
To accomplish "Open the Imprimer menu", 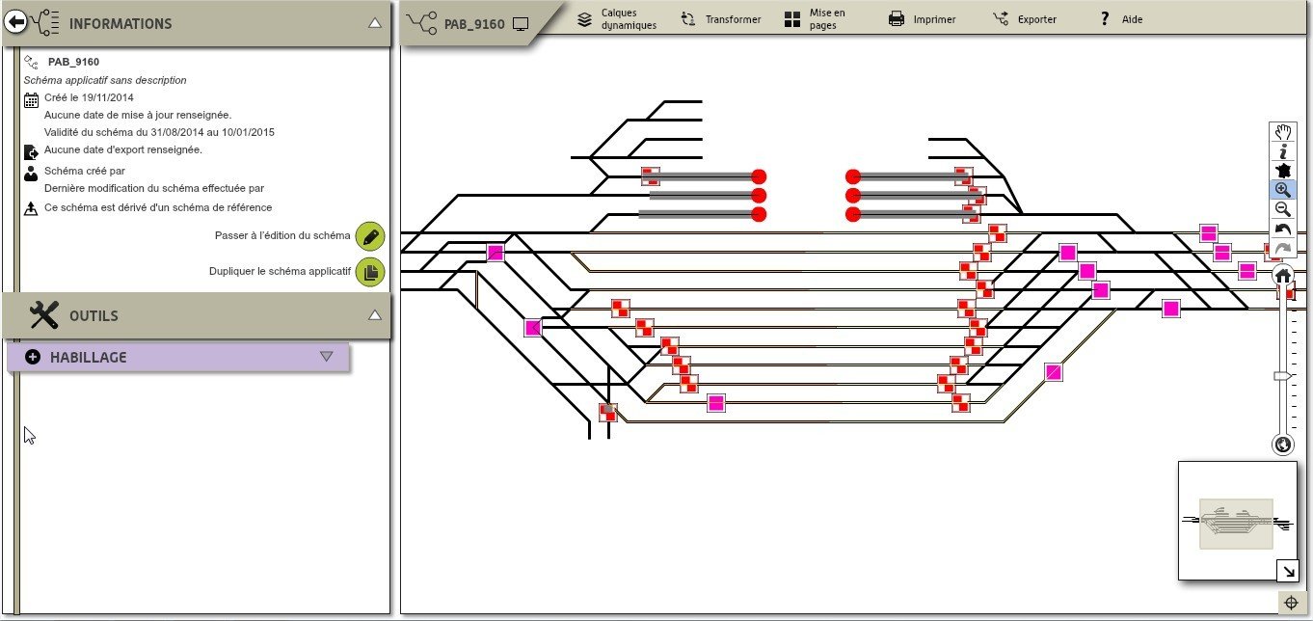I will tap(923, 19).
